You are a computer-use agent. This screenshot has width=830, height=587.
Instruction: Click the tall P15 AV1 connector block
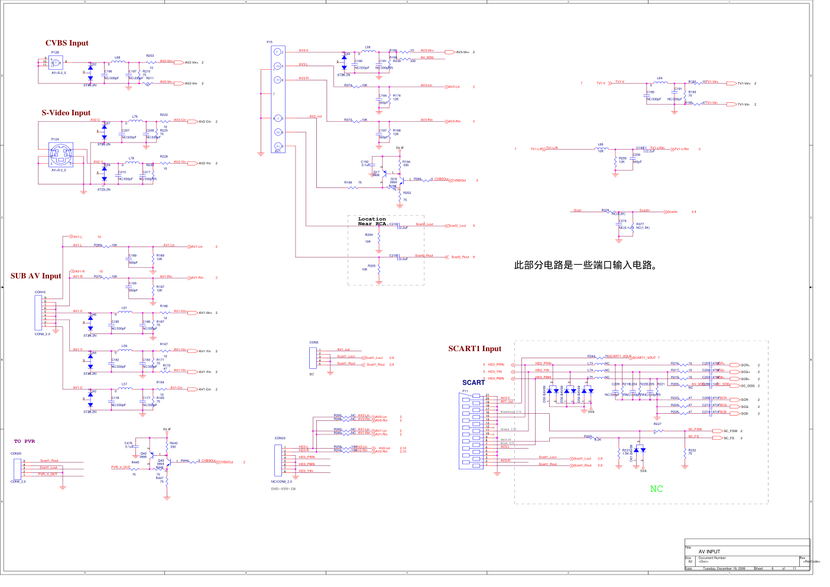click(278, 99)
